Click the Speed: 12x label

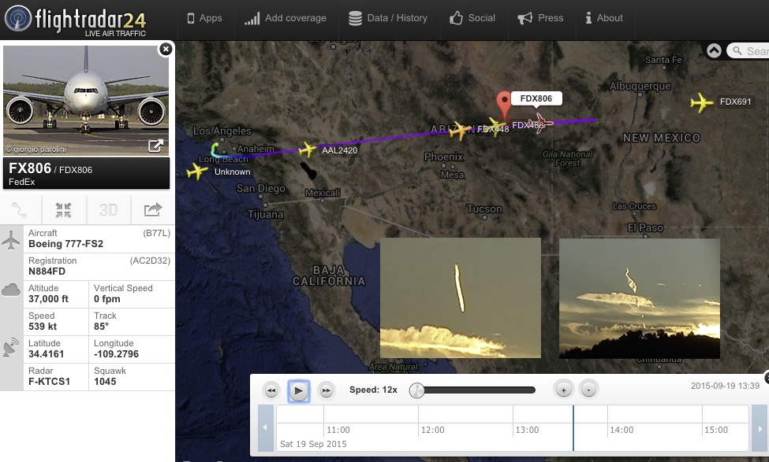tap(373, 390)
